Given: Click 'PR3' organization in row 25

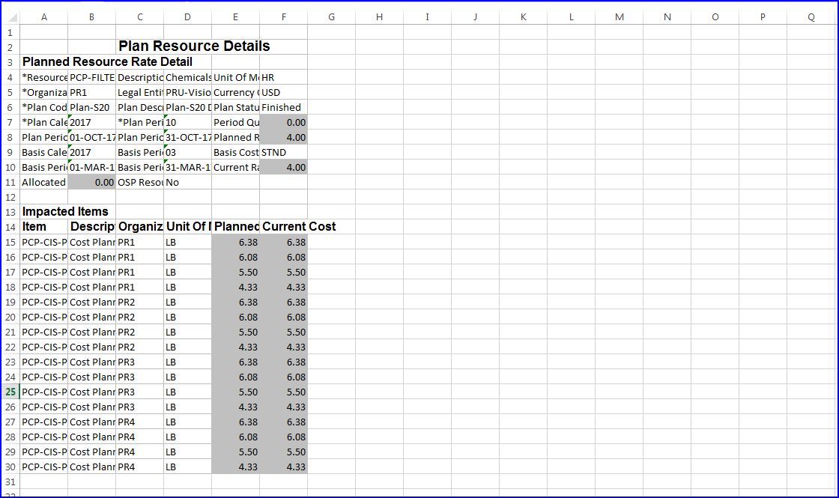Looking at the screenshot, I should [139, 392].
